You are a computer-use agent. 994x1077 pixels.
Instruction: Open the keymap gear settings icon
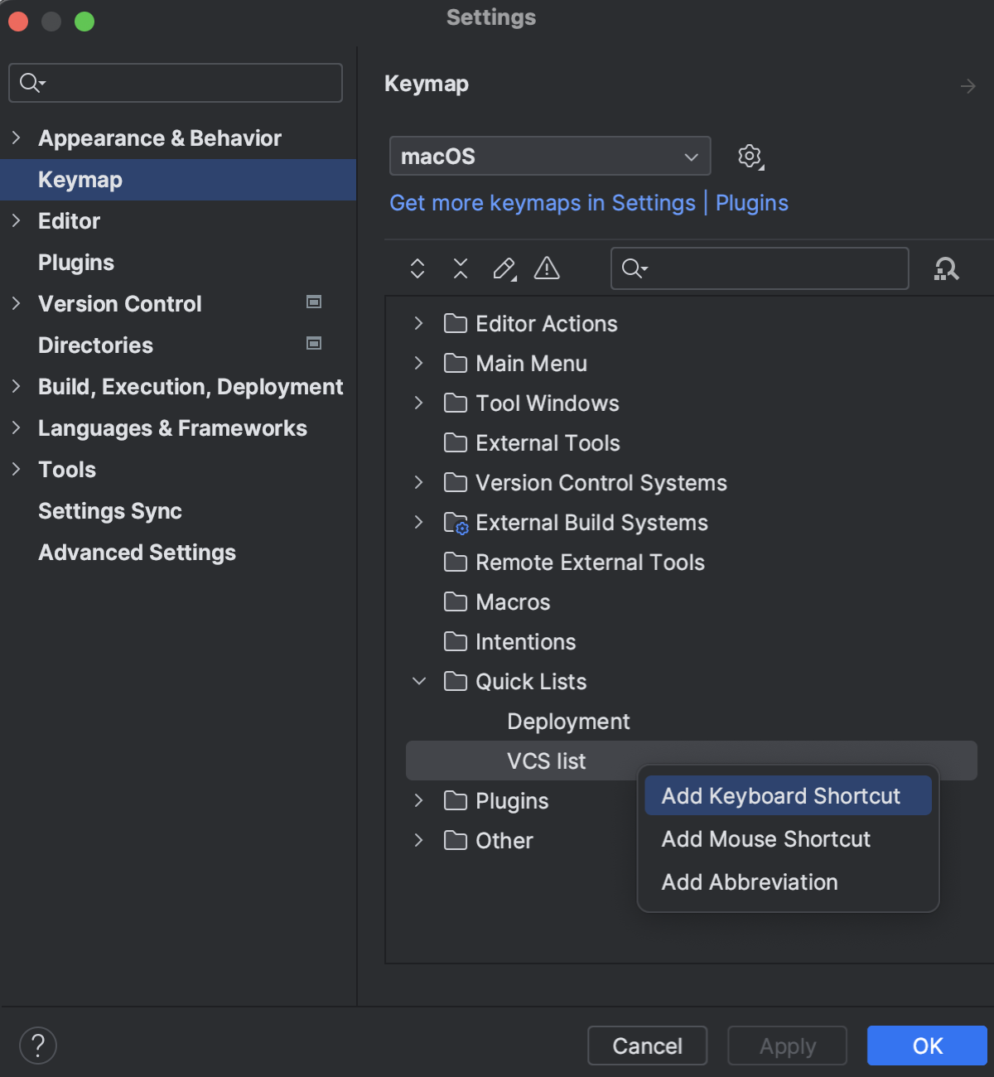point(749,156)
